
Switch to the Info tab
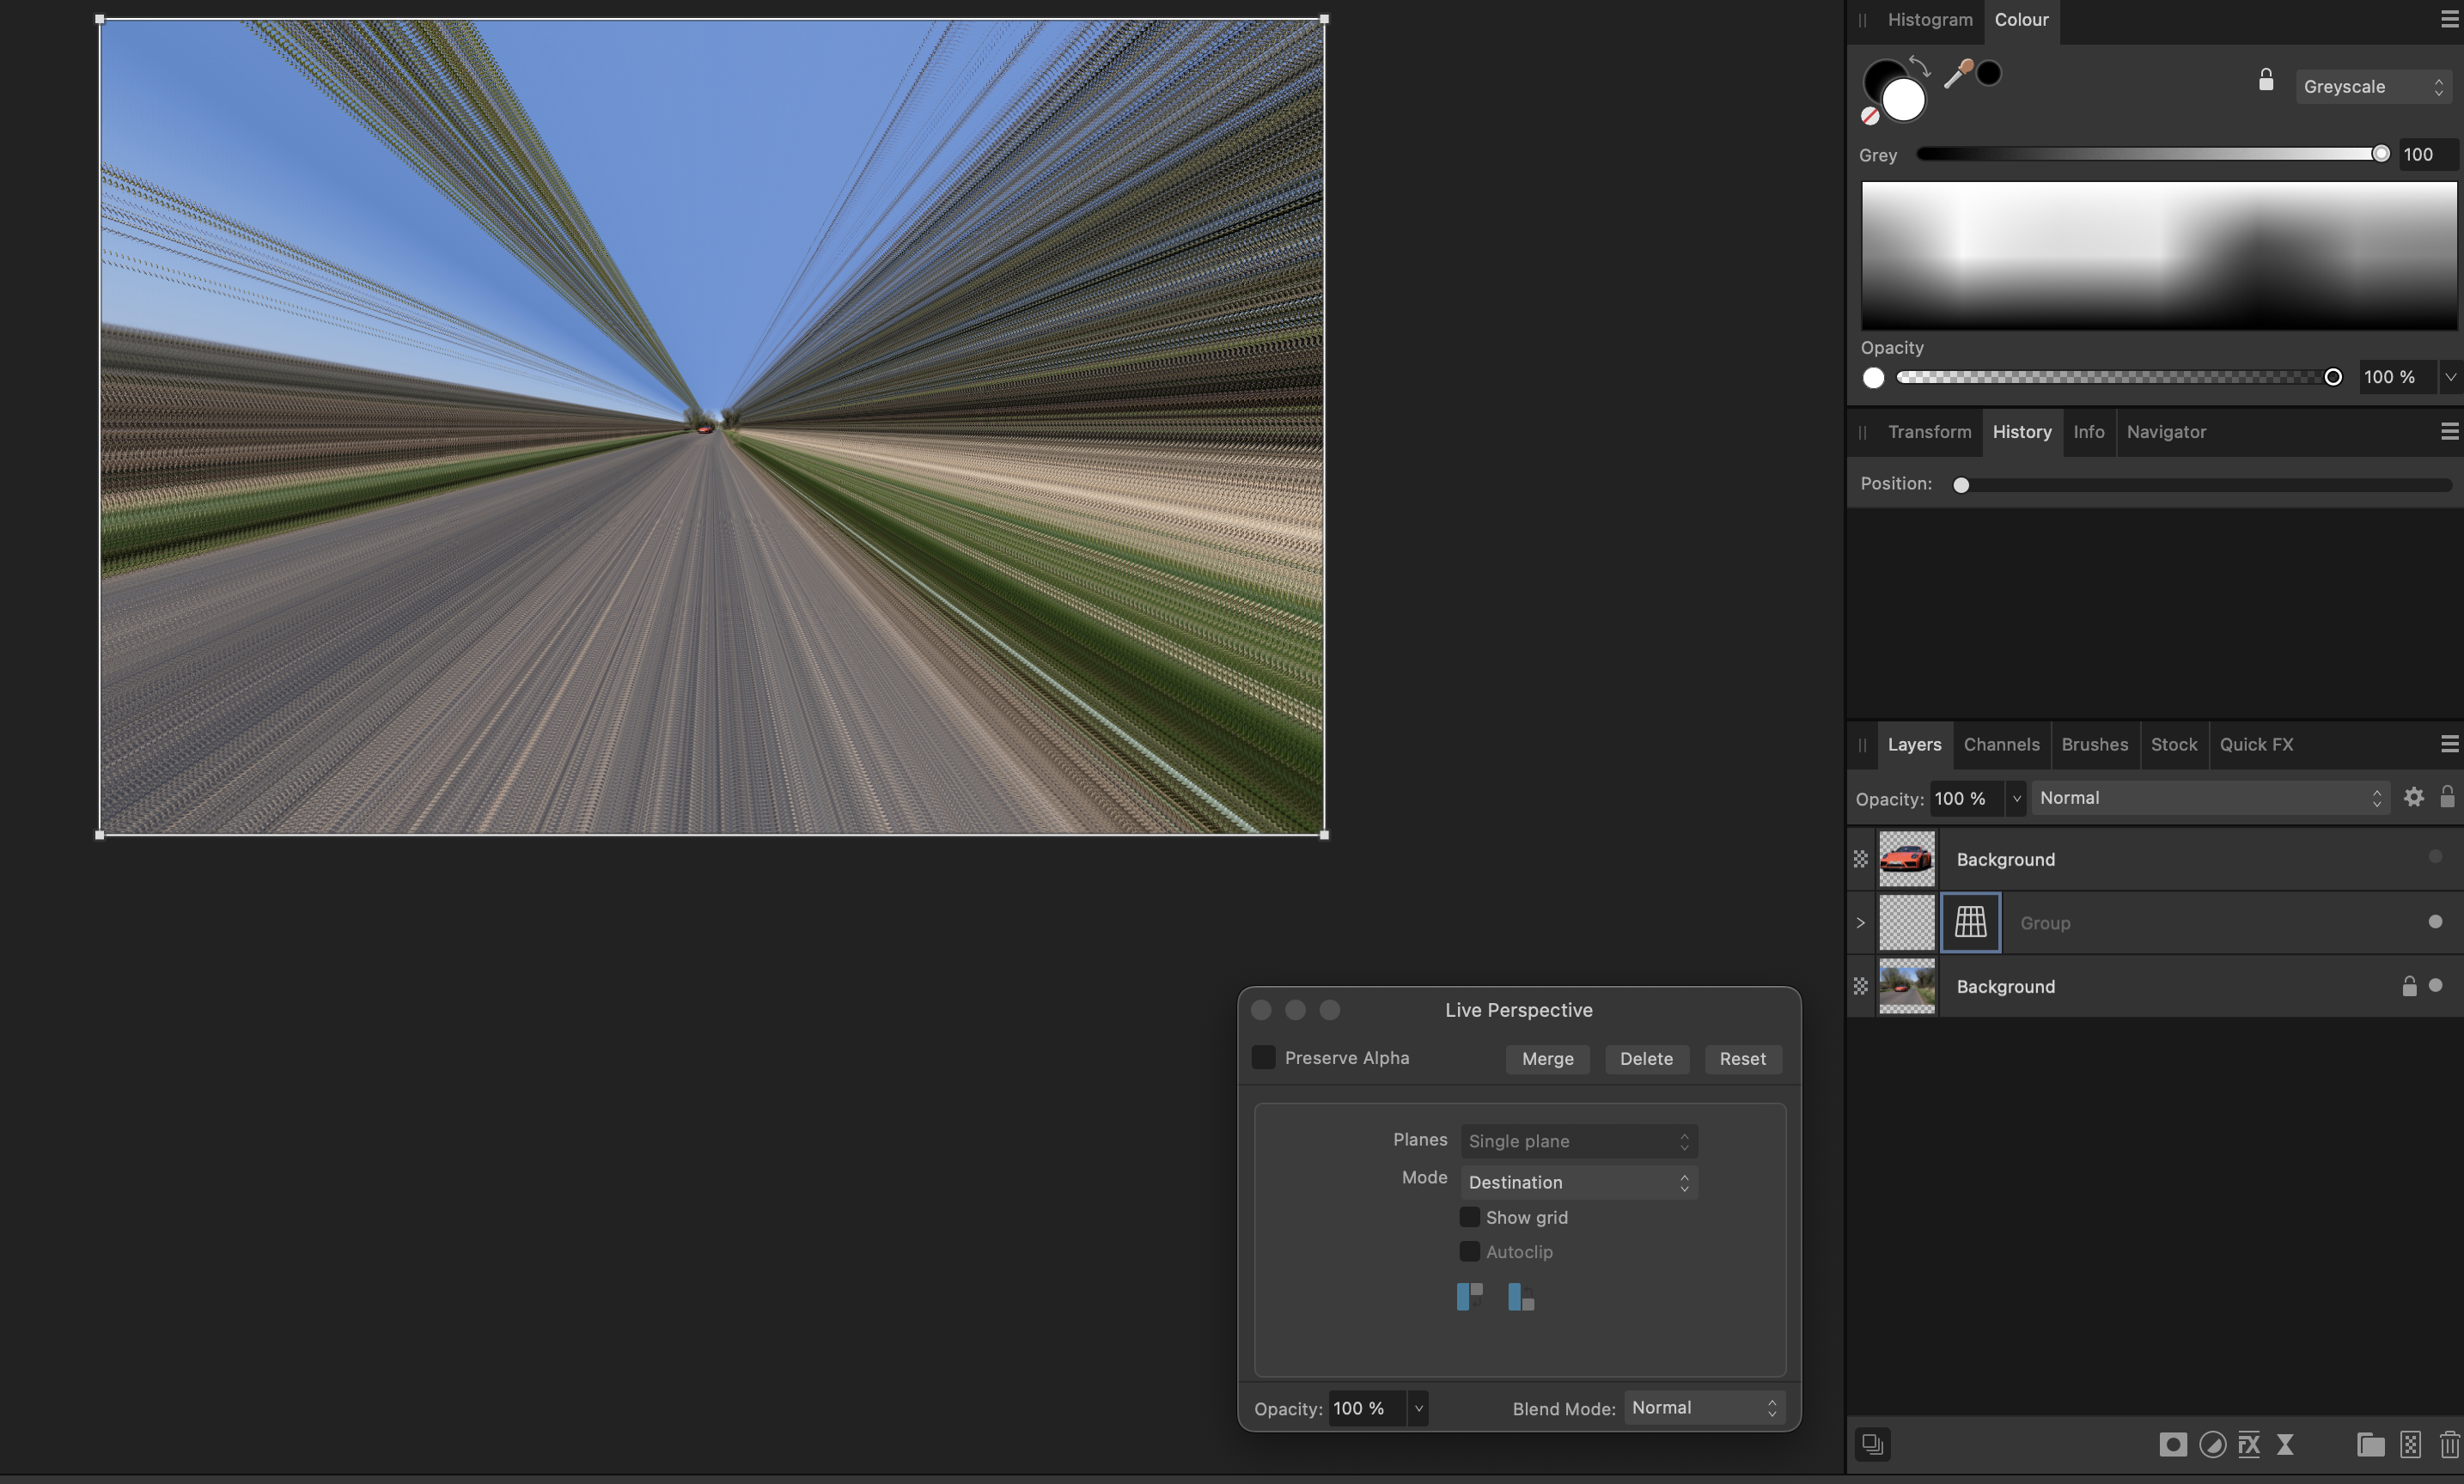(2088, 432)
